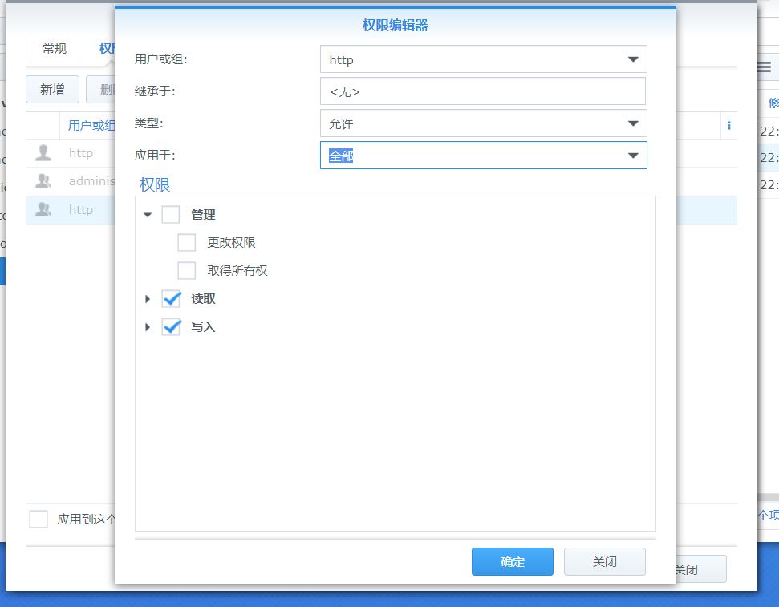
Task: Switch to the 常规 tab
Action: [55, 49]
